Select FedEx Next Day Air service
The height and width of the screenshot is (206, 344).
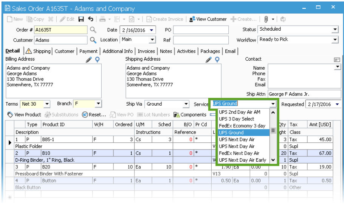pyautogui.click(x=244, y=153)
